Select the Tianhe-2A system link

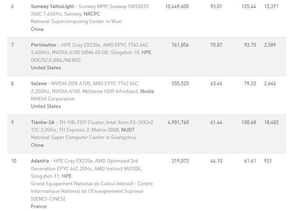[x=43, y=122]
